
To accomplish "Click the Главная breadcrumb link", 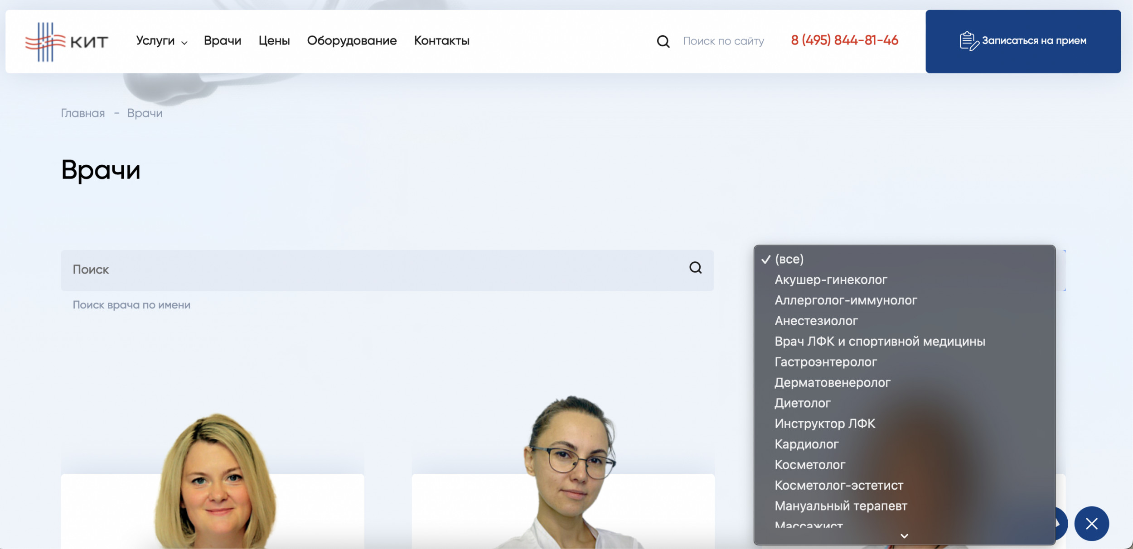I will pos(83,113).
